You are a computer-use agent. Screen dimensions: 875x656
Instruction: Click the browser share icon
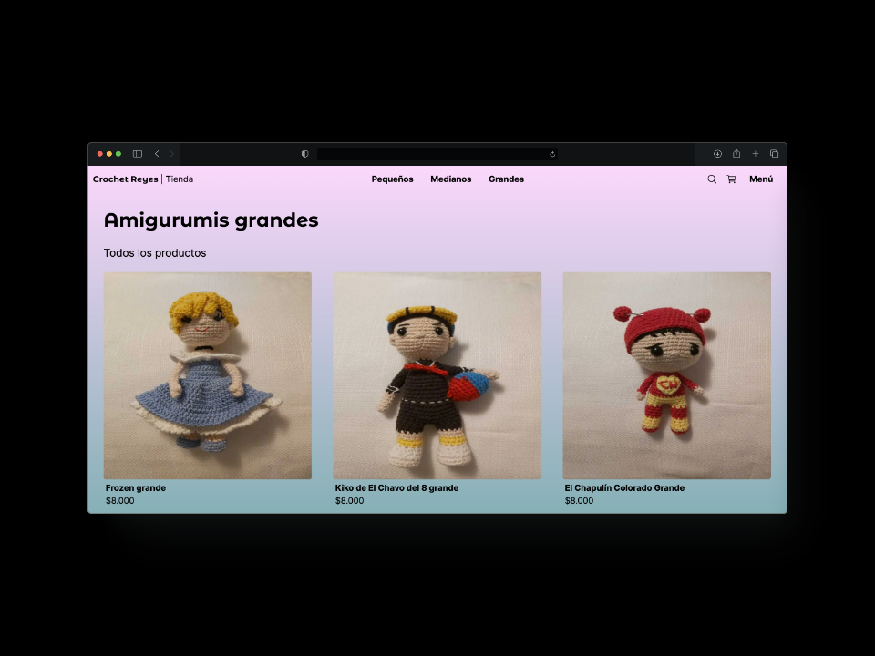(736, 153)
